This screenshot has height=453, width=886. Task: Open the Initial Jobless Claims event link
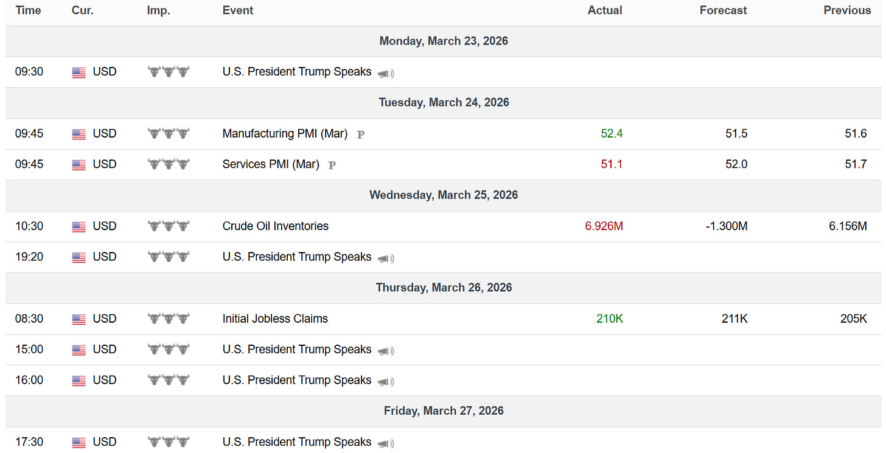[275, 318]
